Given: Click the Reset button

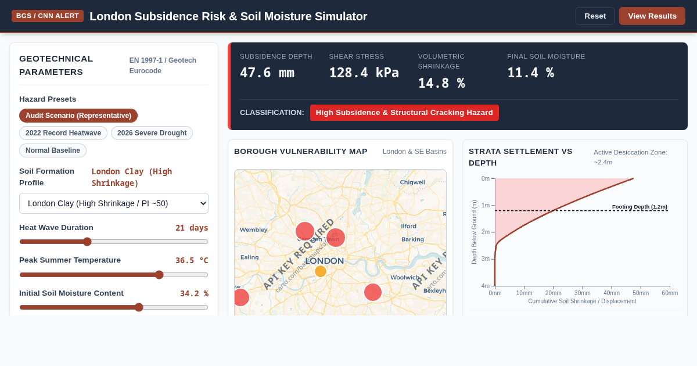Looking at the screenshot, I should pyautogui.click(x=595, y=16).
